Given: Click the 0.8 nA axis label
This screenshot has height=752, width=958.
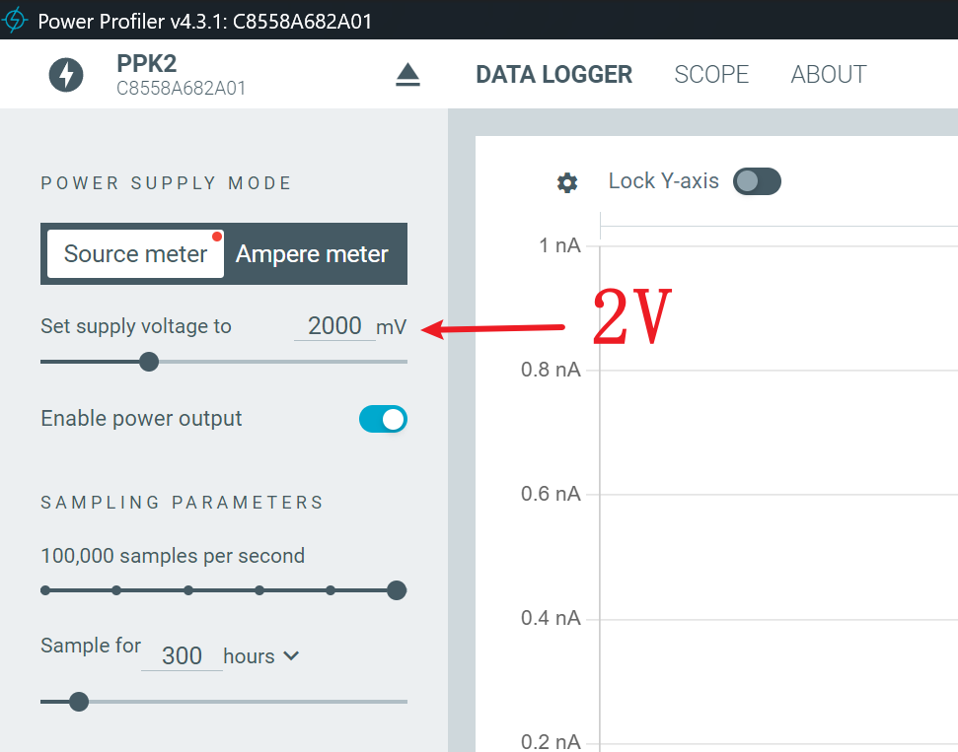Looking at the screenshot, I should click(x=551, y=370).
